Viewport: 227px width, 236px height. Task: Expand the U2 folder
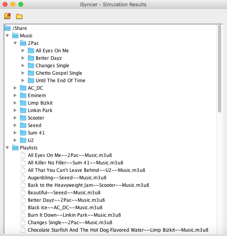pos(15,140)
